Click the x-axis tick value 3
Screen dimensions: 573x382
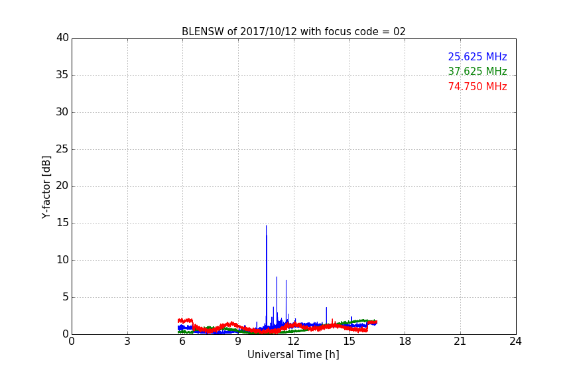[127, 342]
